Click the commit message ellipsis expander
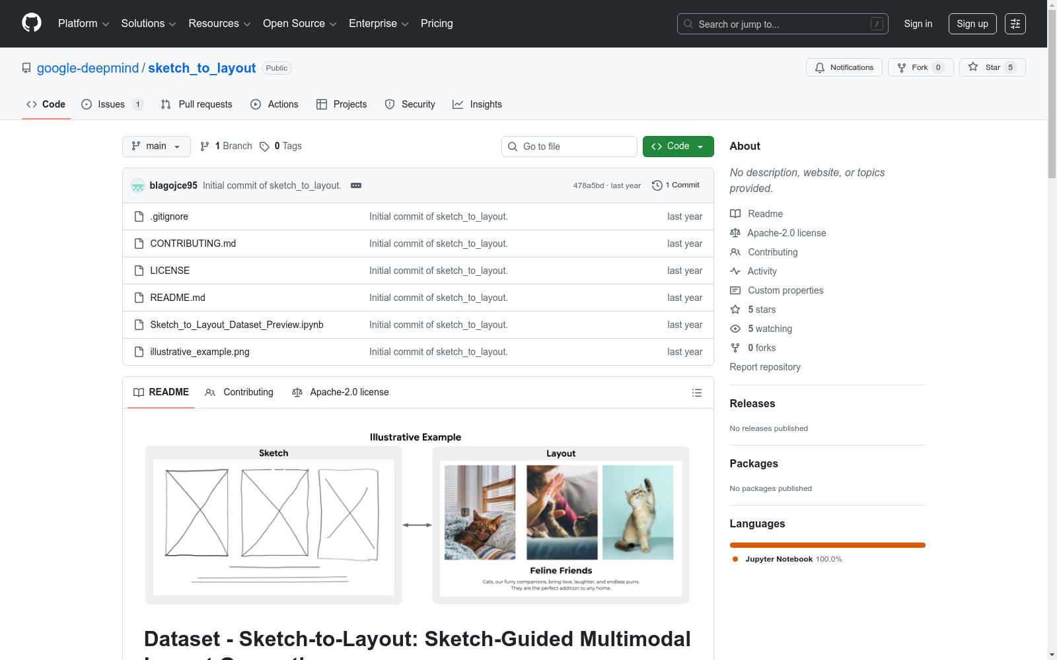1057x660 pixels. click(x=356, y=185)
